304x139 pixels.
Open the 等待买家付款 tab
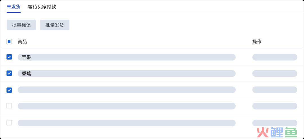tap(42, 7)
